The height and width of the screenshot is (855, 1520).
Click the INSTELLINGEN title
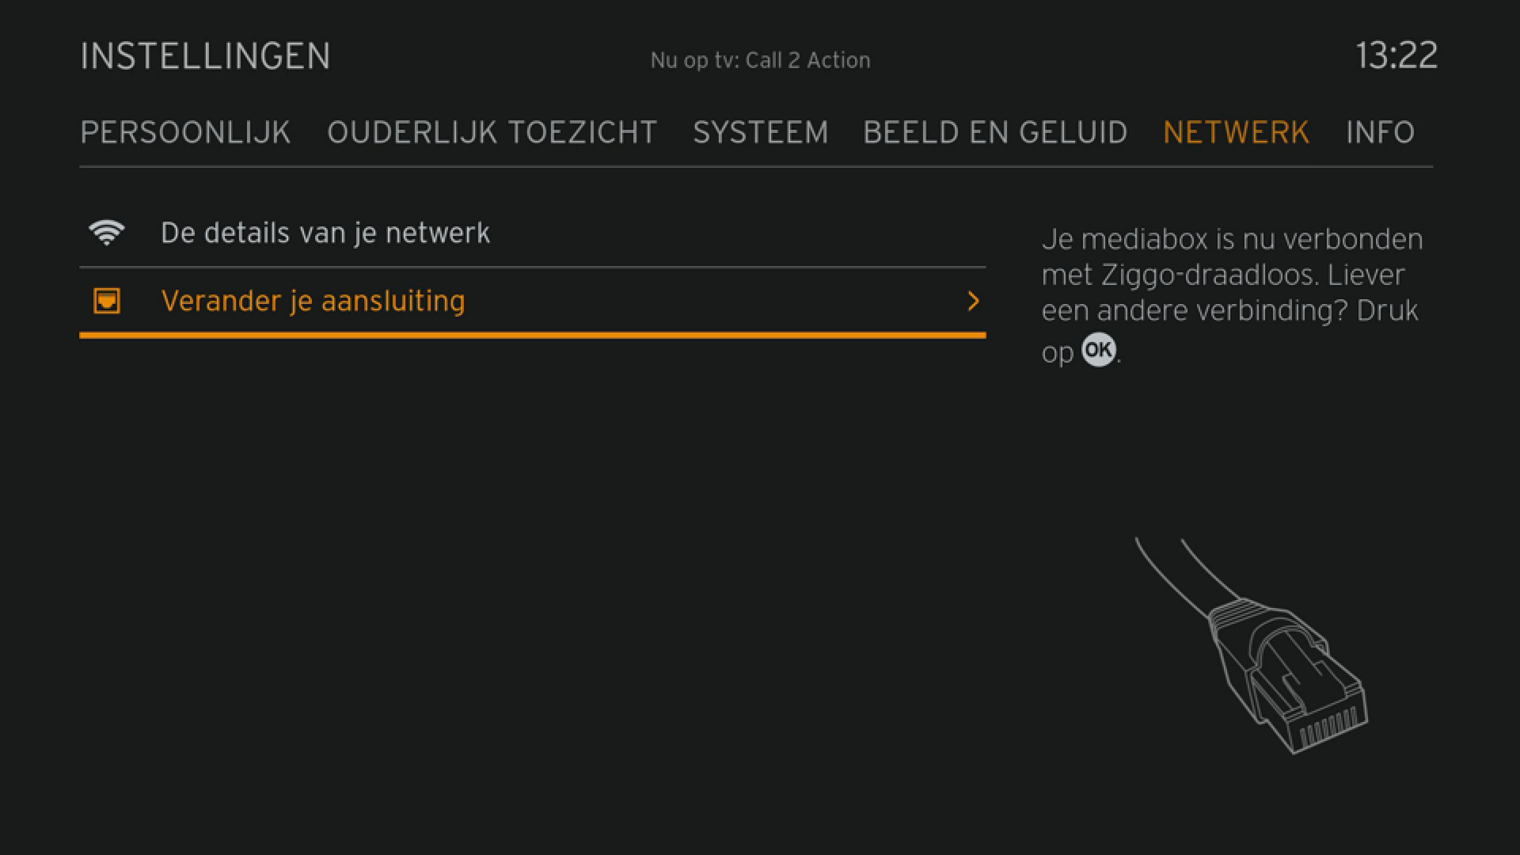(x=205, y=55)
